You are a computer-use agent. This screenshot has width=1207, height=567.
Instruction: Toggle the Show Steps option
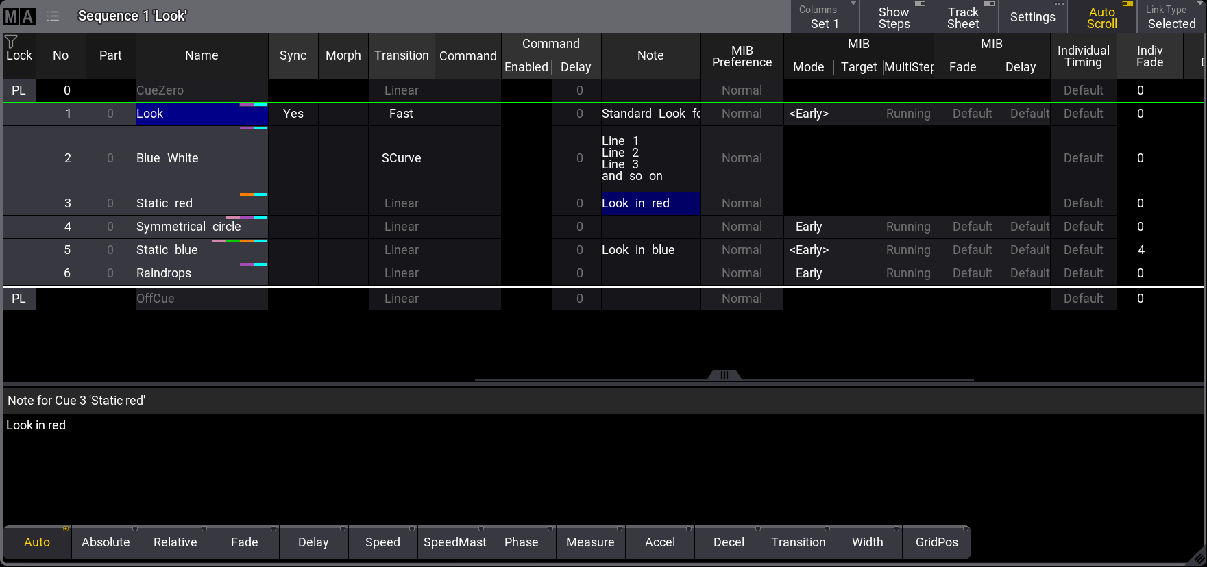[x=894, y=17]
